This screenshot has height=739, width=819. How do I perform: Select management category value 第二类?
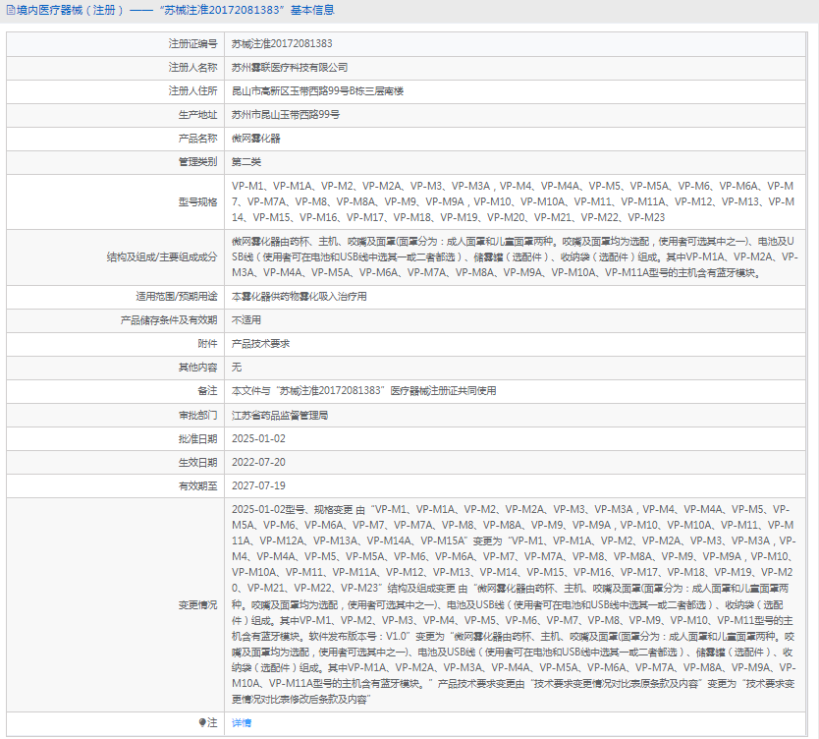[x=246, y=162]
